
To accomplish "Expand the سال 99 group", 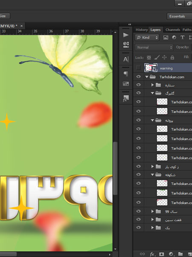I will coord(152,211).
